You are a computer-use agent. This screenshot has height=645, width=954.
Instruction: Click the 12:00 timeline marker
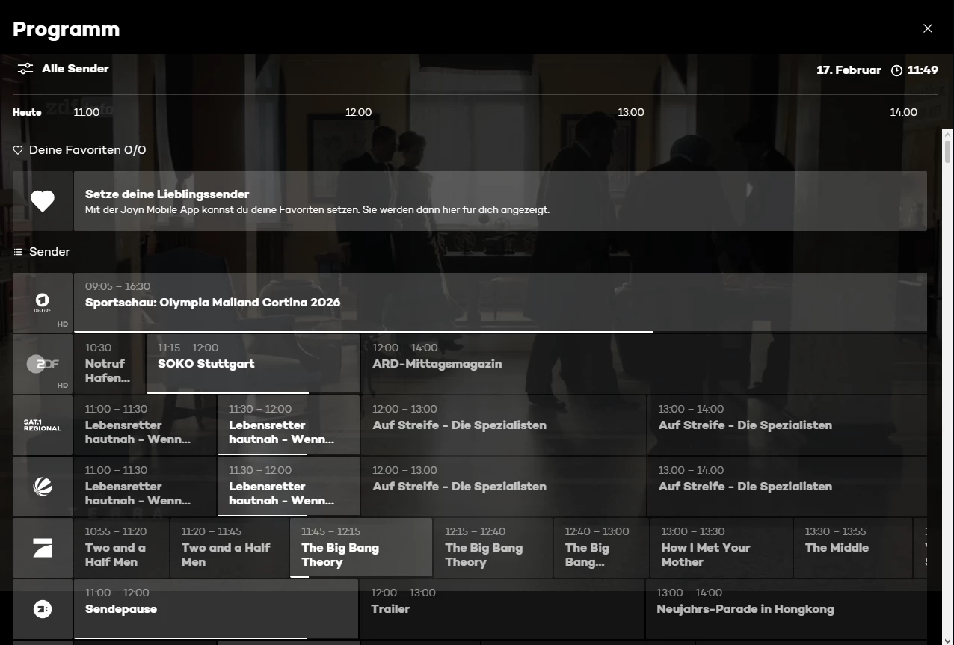point(358,112)
